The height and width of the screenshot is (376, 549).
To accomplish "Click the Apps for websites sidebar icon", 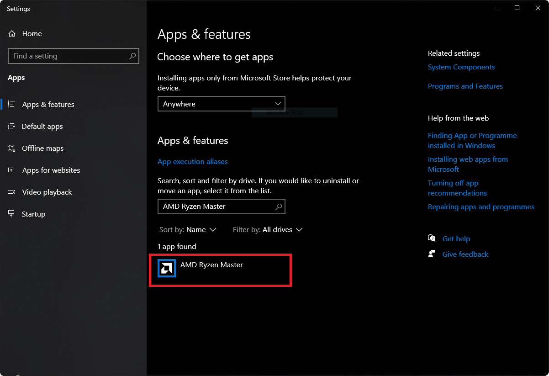I will tap(11, 170).
